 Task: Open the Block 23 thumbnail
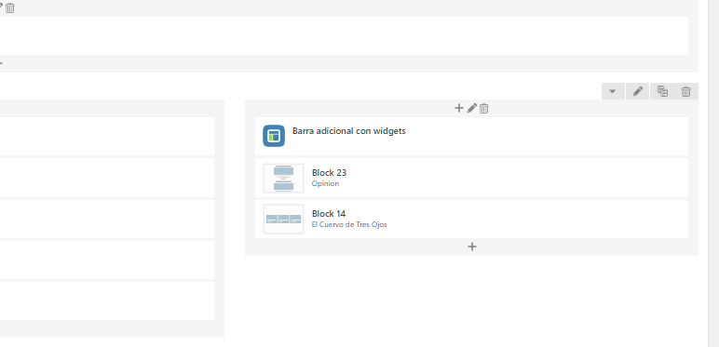[x=283, y=178]
